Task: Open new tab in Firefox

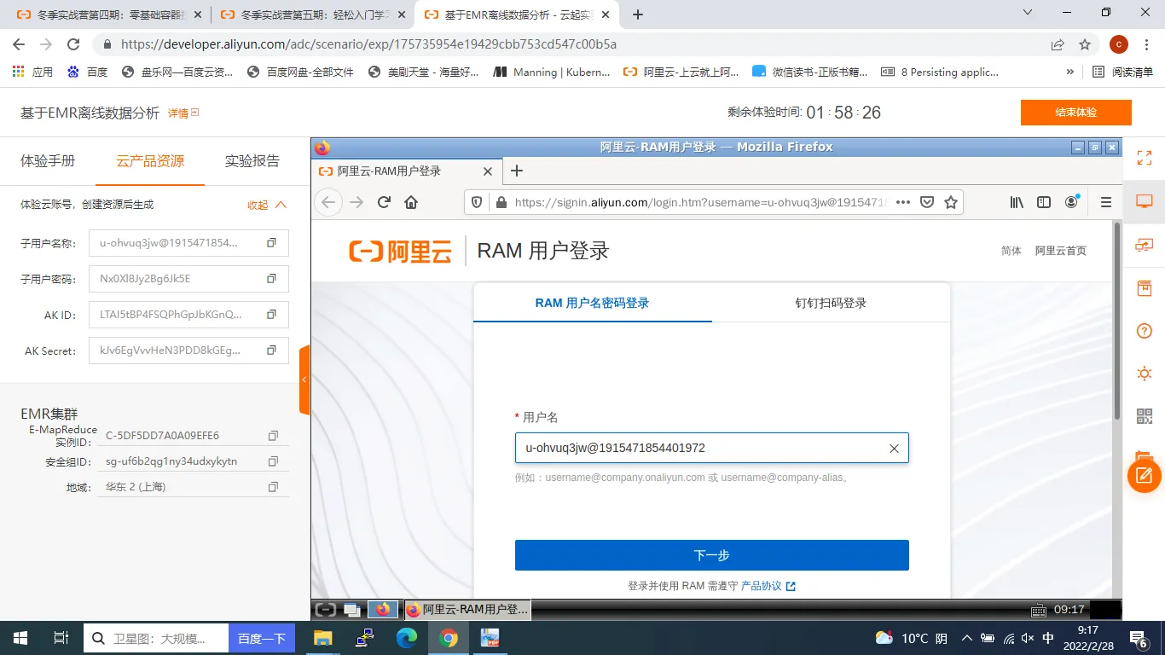Action: tap(517, 171)
